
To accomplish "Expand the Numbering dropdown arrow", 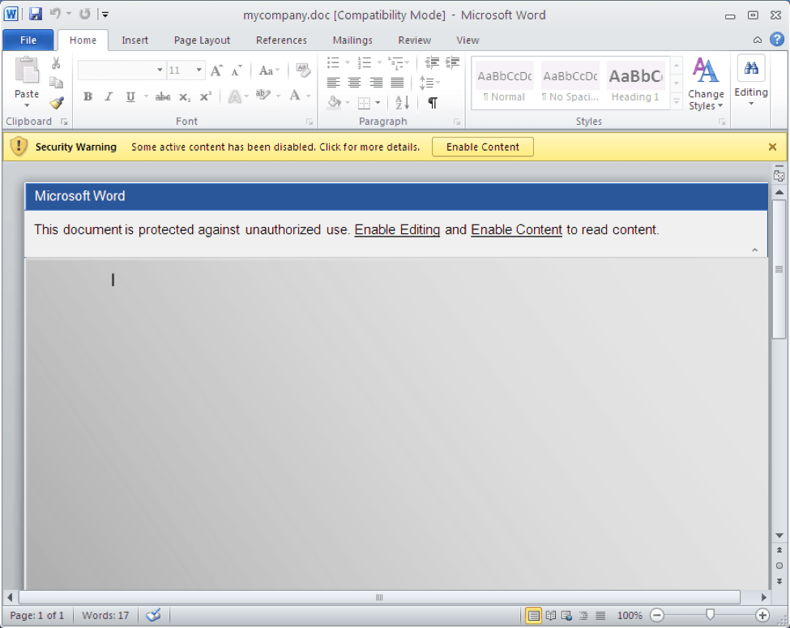I will (x=379, y=62).
